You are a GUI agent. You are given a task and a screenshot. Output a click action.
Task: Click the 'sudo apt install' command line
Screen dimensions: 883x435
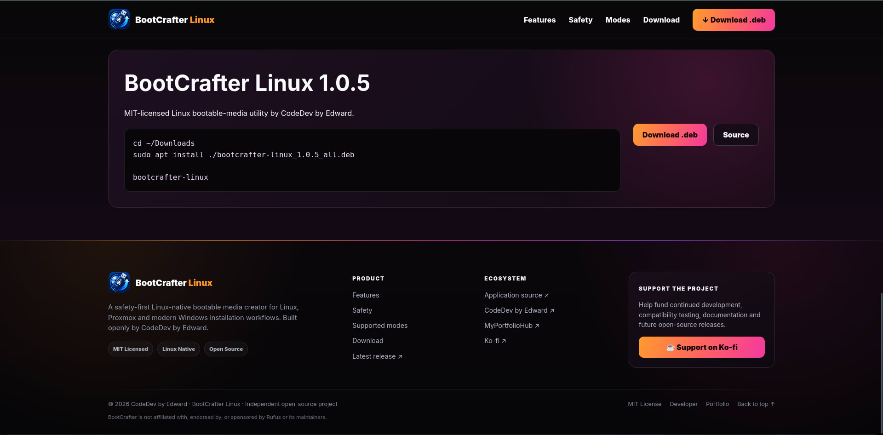click(244, 155)
